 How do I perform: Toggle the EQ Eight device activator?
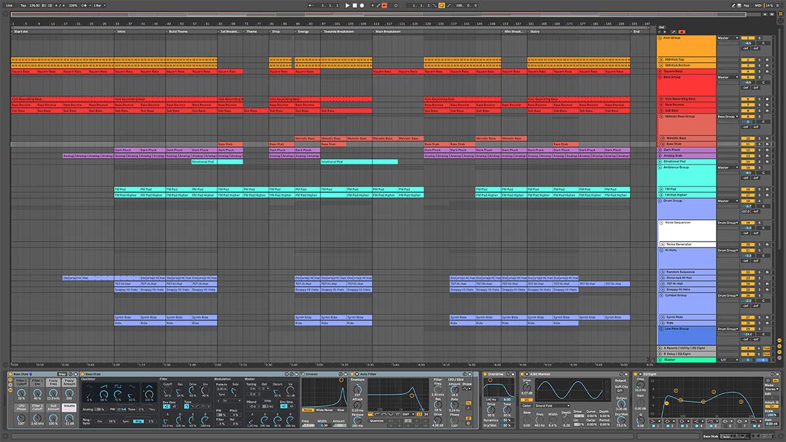[x=637, y=374]
